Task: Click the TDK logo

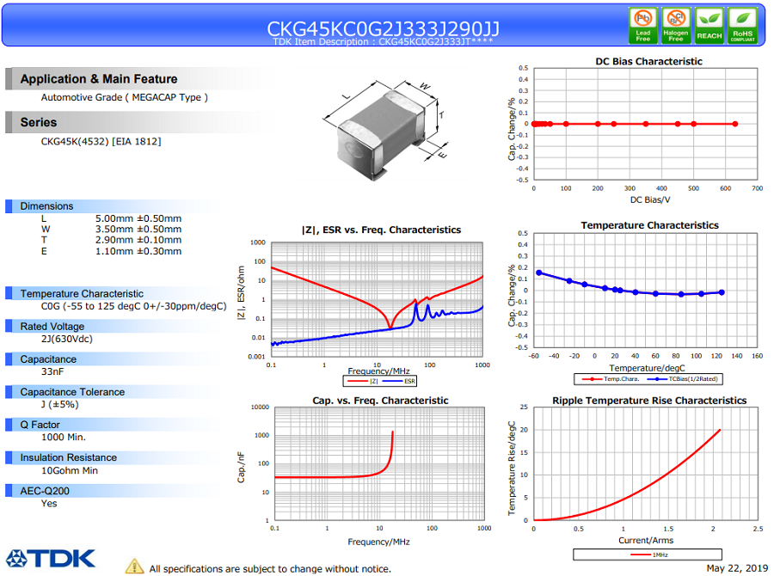Action: (x=51, y=559)
